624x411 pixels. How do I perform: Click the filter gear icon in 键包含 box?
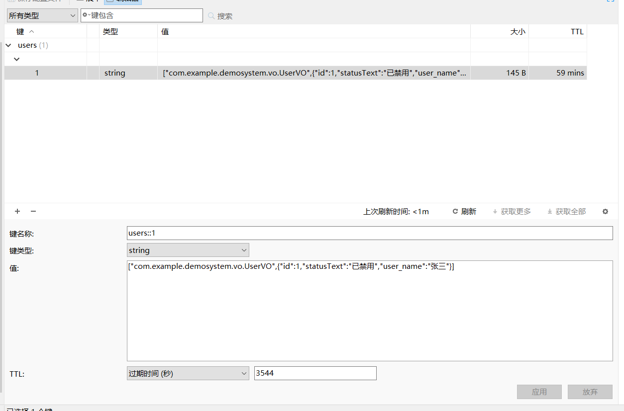86,15
